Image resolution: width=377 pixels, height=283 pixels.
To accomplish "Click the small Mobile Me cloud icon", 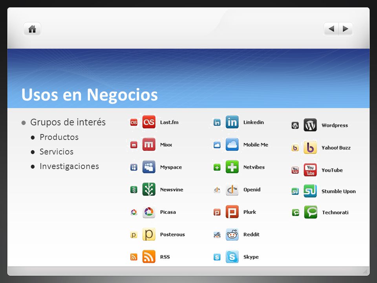I will pos(217,145).
